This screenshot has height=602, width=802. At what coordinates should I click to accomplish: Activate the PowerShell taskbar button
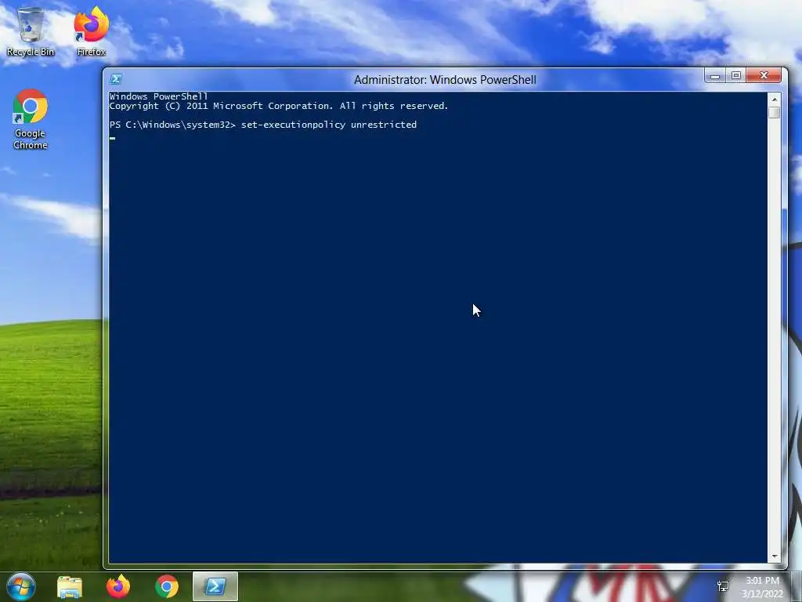click(215, 586)
